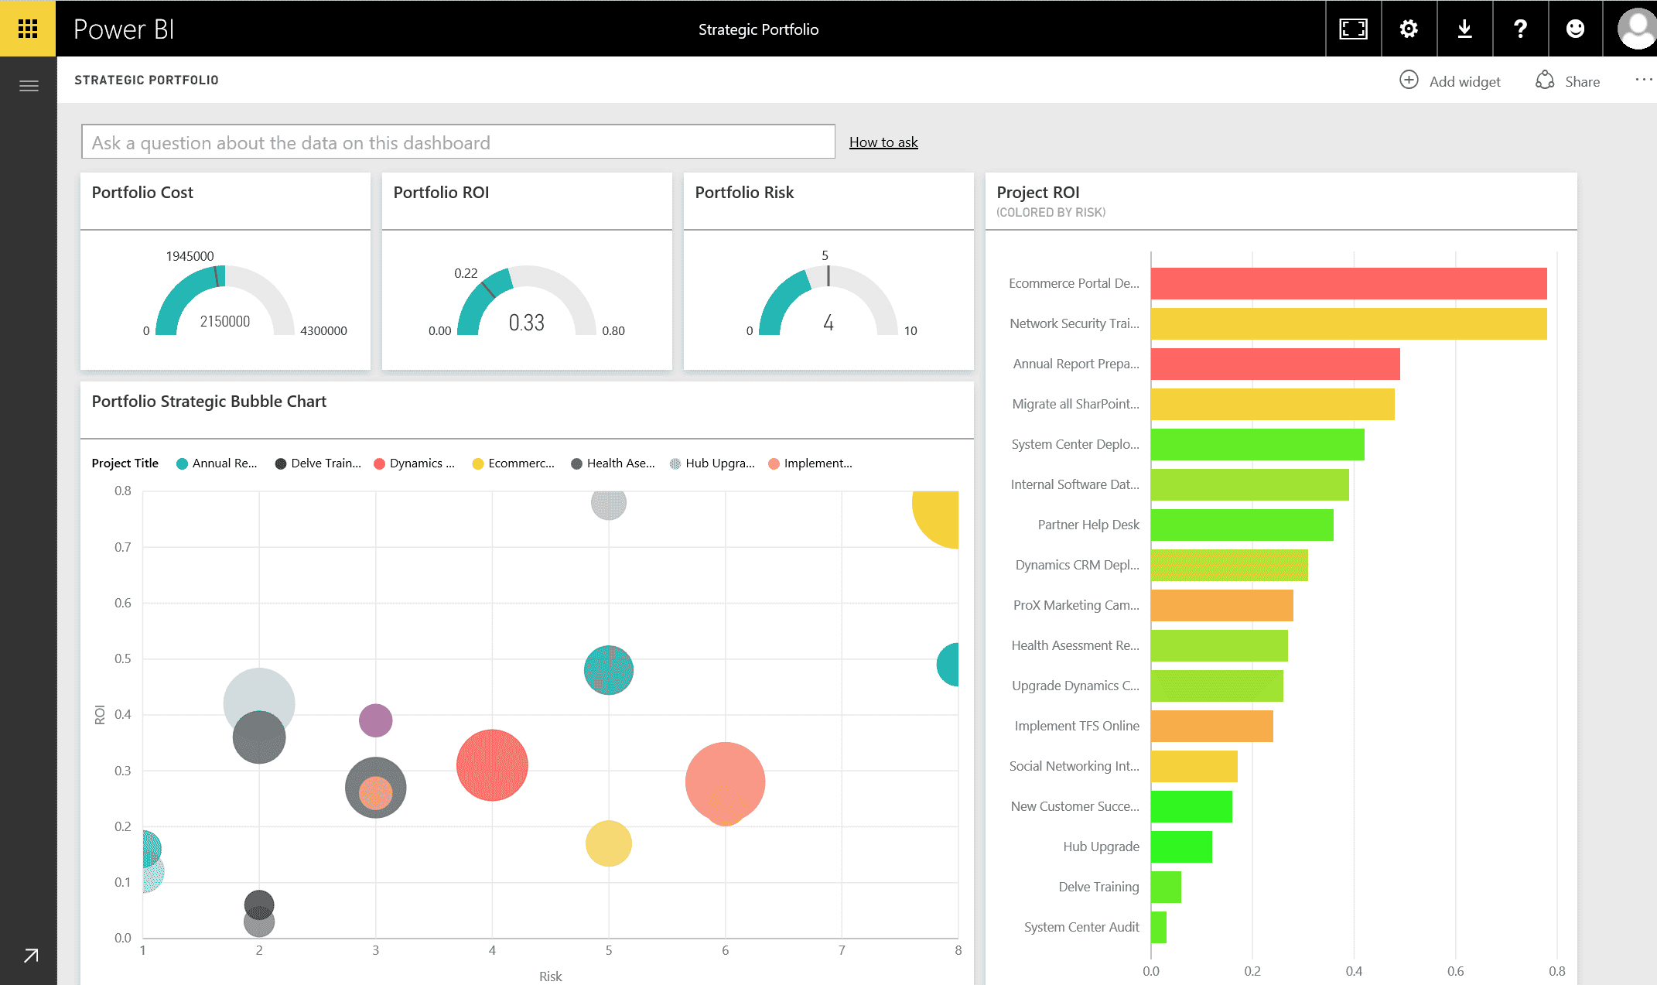1657x985 pixels.
Task: Click the large salmon bubble at risk 6
Action: pos(725,782)
